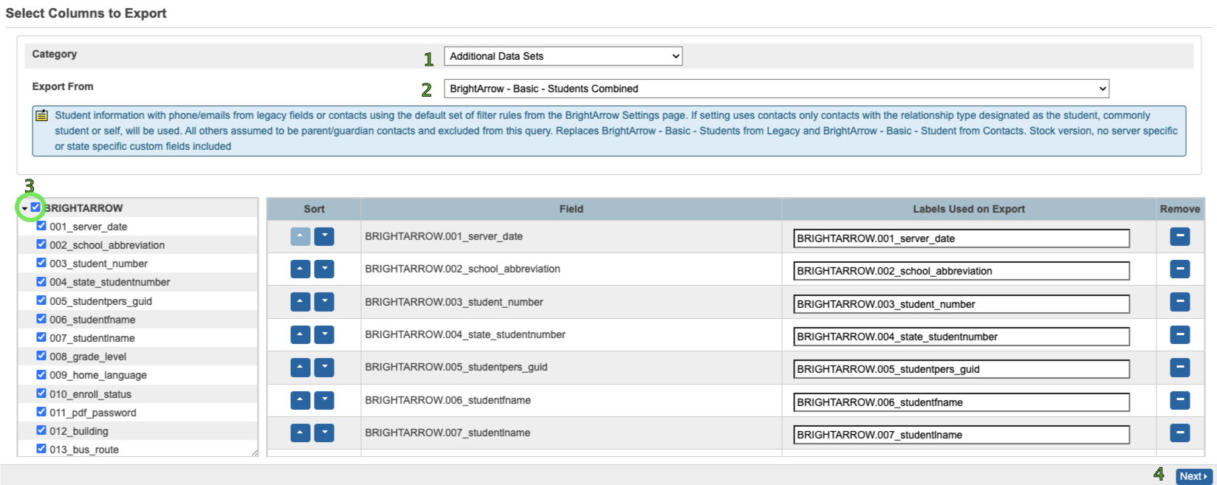Click the resize handle of field list
Screen dimensions: 1217x485
point(255,453)
